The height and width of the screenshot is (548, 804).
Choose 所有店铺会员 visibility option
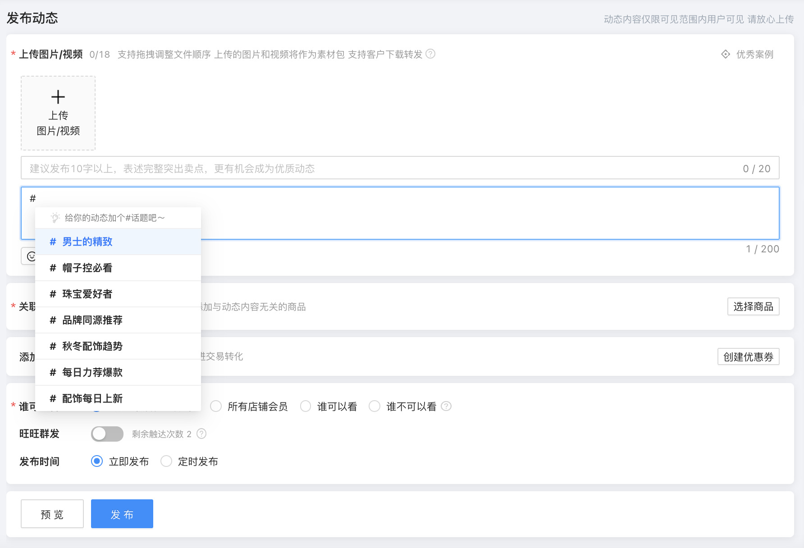[x=216, y=406]
